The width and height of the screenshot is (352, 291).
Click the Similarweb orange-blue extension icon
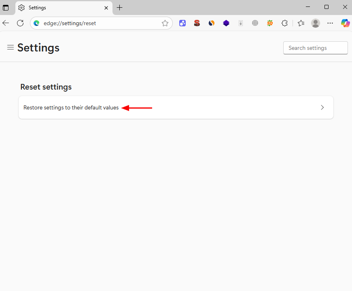click(x=212, y=23)
